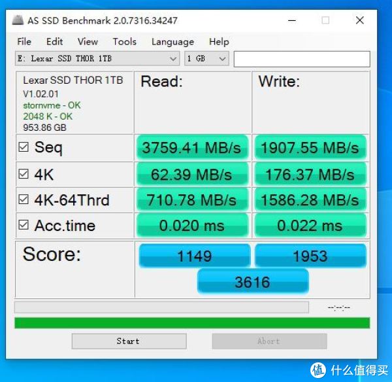The height and width of the screenshot is (382, 392).
Task: Maximize the benchmark window
Action: 325,20
